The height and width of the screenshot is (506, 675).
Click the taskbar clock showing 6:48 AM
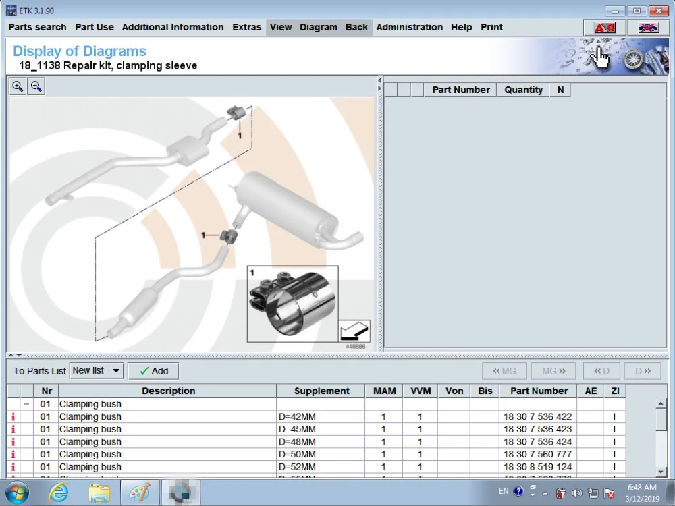click(x=642, y=493)
